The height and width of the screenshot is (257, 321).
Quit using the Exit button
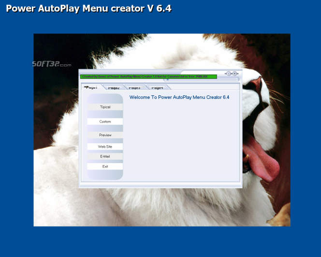(105, 166)
